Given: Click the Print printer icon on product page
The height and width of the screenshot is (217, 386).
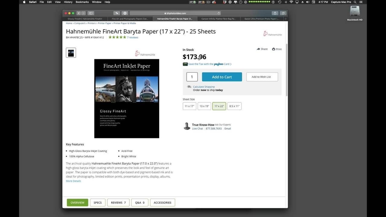Looking at the screenshot, I should point(274,49).
